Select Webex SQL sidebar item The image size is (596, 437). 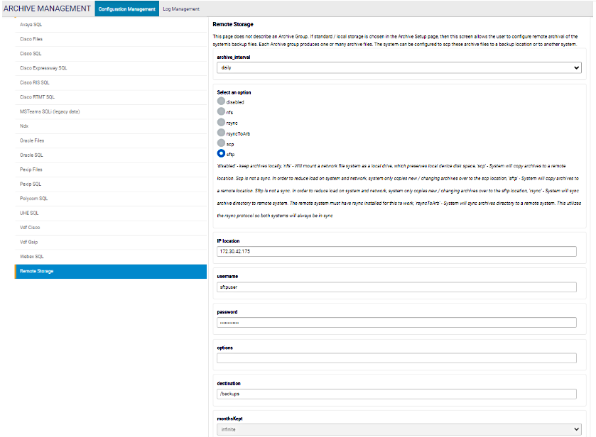[111, 256]
